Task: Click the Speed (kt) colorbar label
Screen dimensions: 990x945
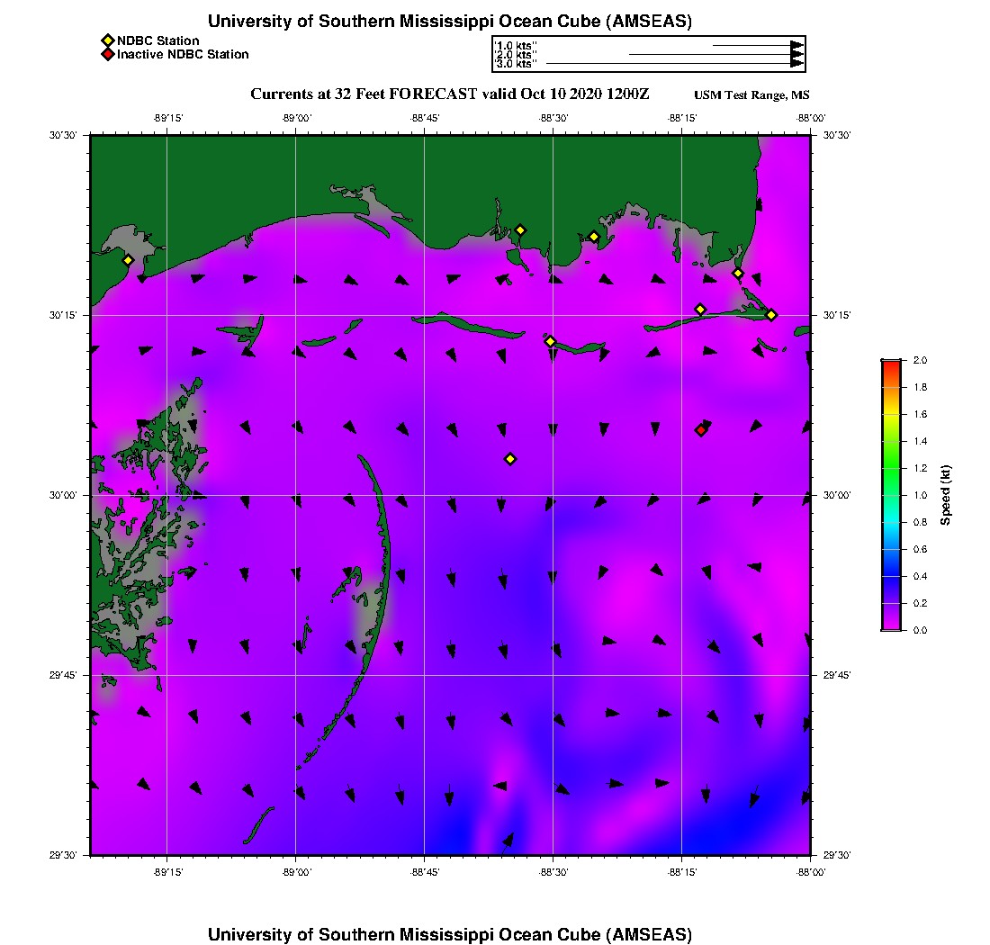Action: coord(945,495)
